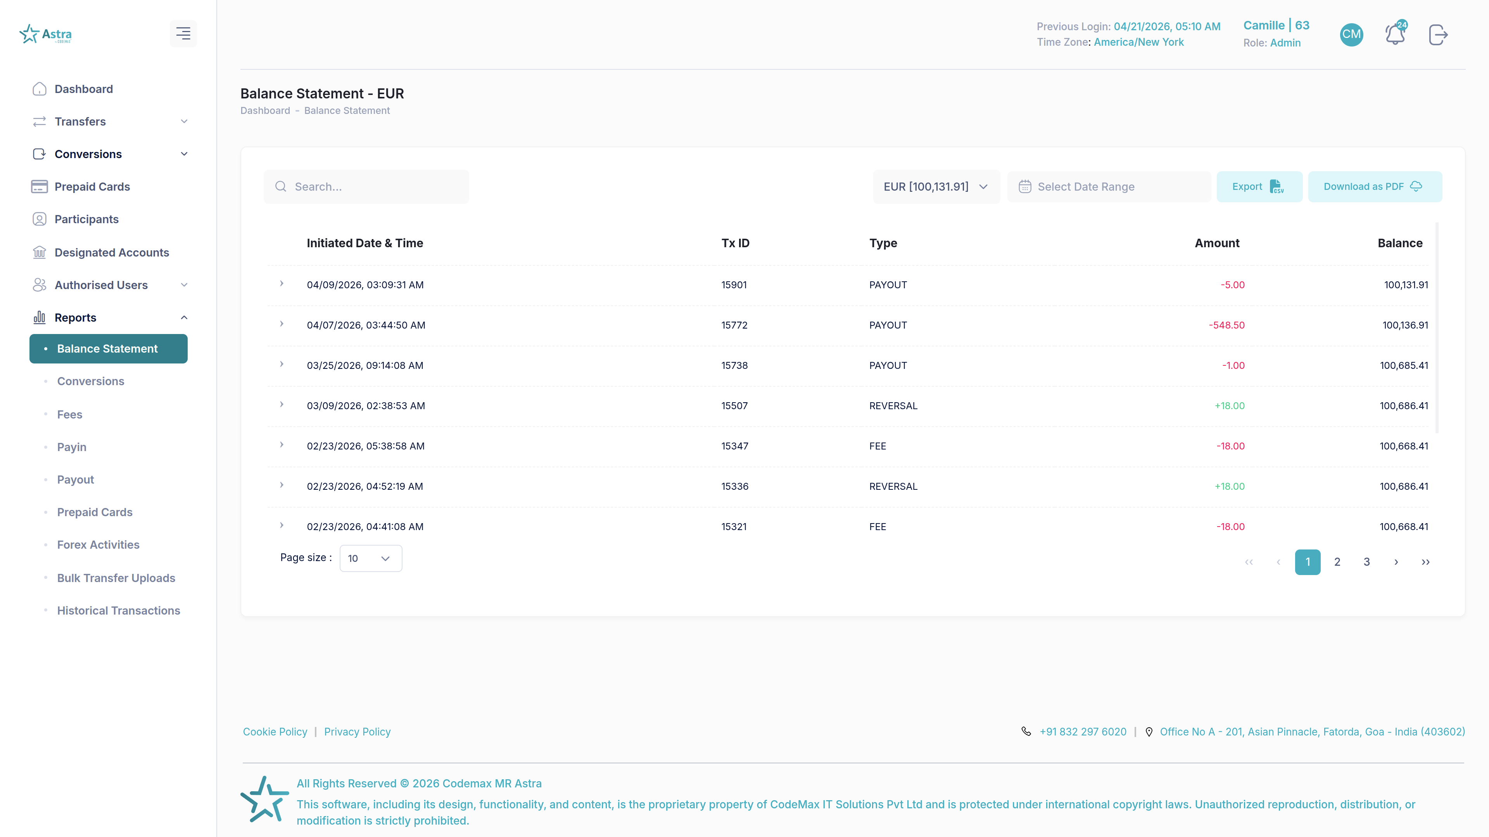Click Download as PDF button
Viewport: 1489px width, 837px height.
click(x=1375, y=186)
